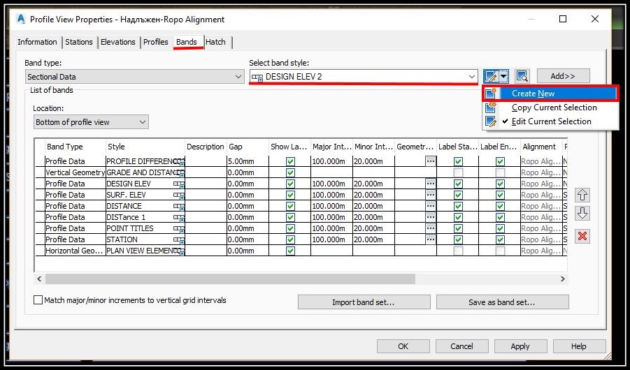Open Geometry points button for DISTANCE row
630x370 pixels.
430,206
